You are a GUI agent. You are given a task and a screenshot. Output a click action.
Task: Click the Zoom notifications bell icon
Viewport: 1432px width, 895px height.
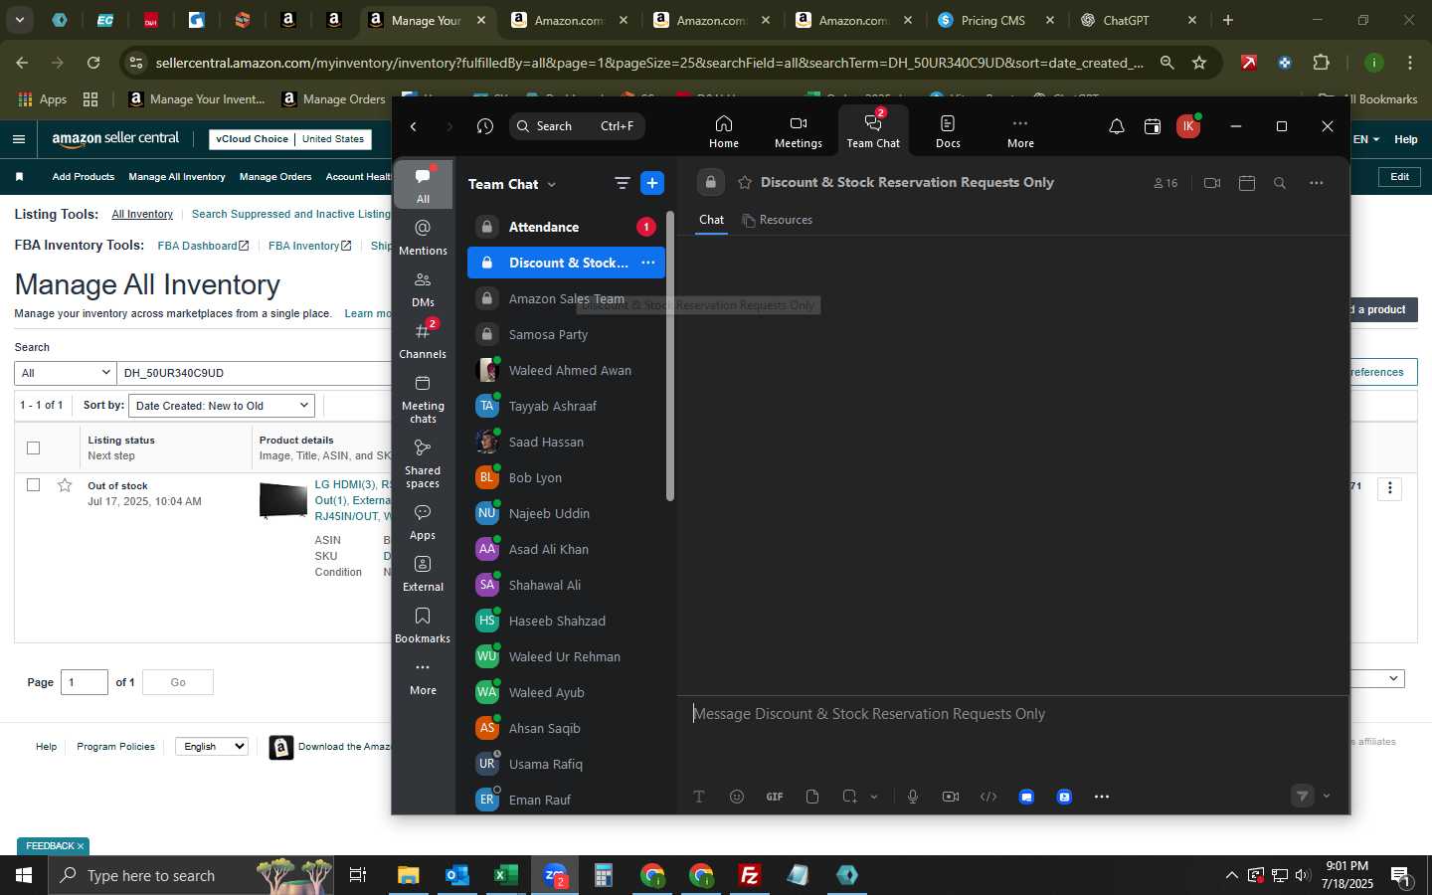point(1116,126)
